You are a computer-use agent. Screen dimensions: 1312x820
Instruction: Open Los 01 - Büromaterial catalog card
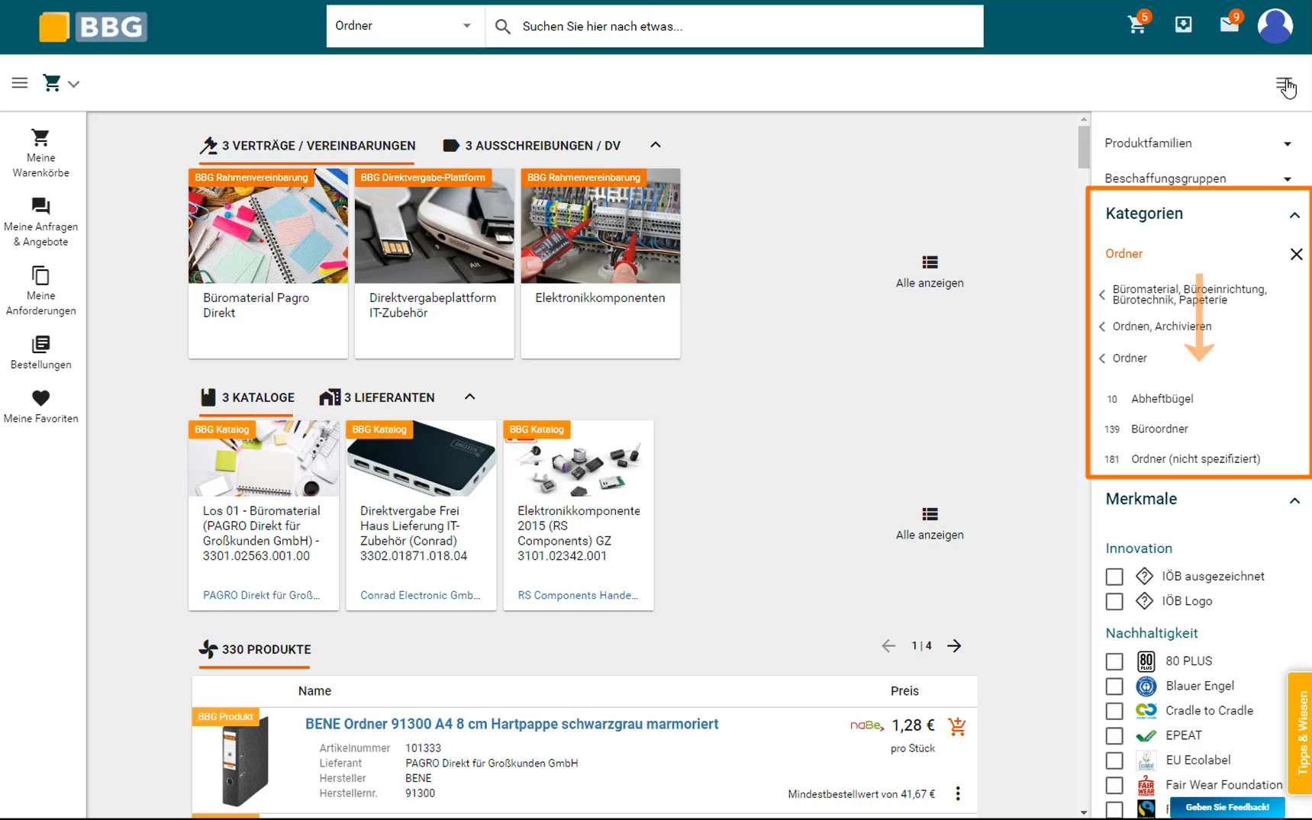click(x=263, y=515)
